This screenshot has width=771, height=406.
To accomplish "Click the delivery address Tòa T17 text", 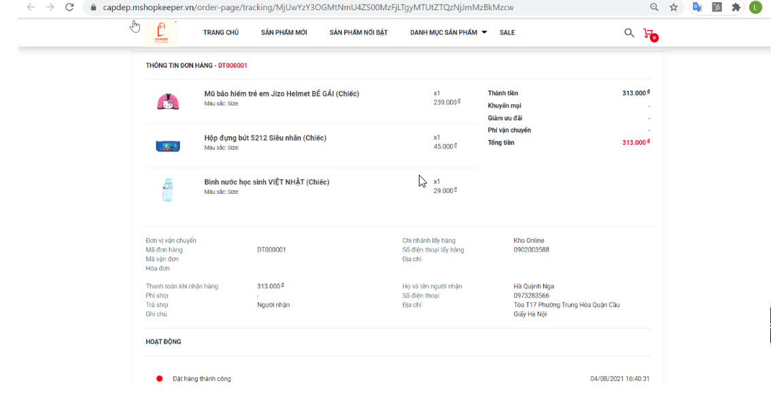I will 566,309.
